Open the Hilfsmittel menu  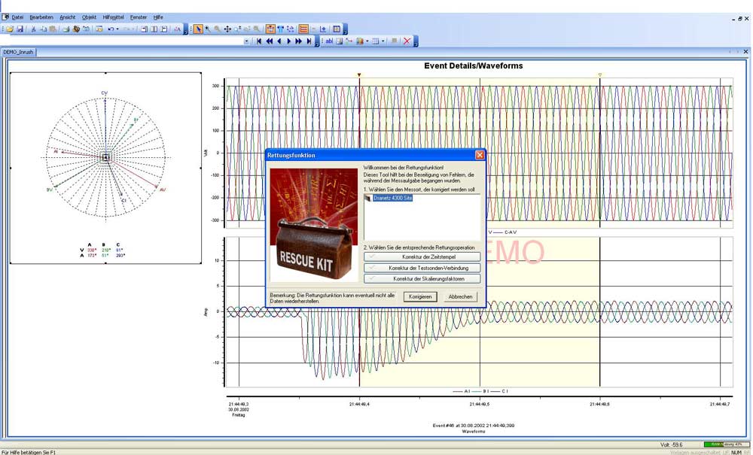(x=112, y=17)
